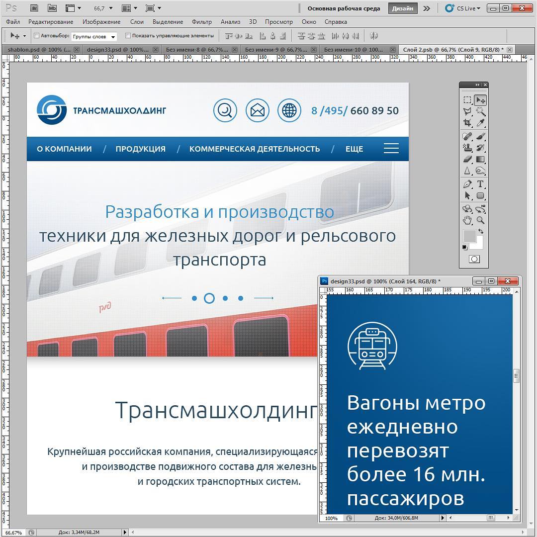537x537 pixels.
Task: Launch Adobe Bridge via Br icon
Action: [34, 8]
